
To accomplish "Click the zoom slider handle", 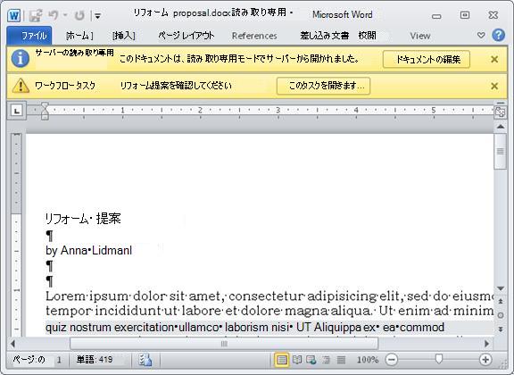I will pyautogui.click(x=439, y=359).
